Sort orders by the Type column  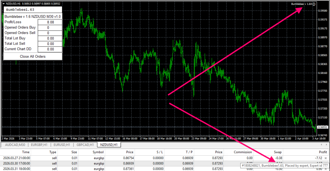point(45,152)
